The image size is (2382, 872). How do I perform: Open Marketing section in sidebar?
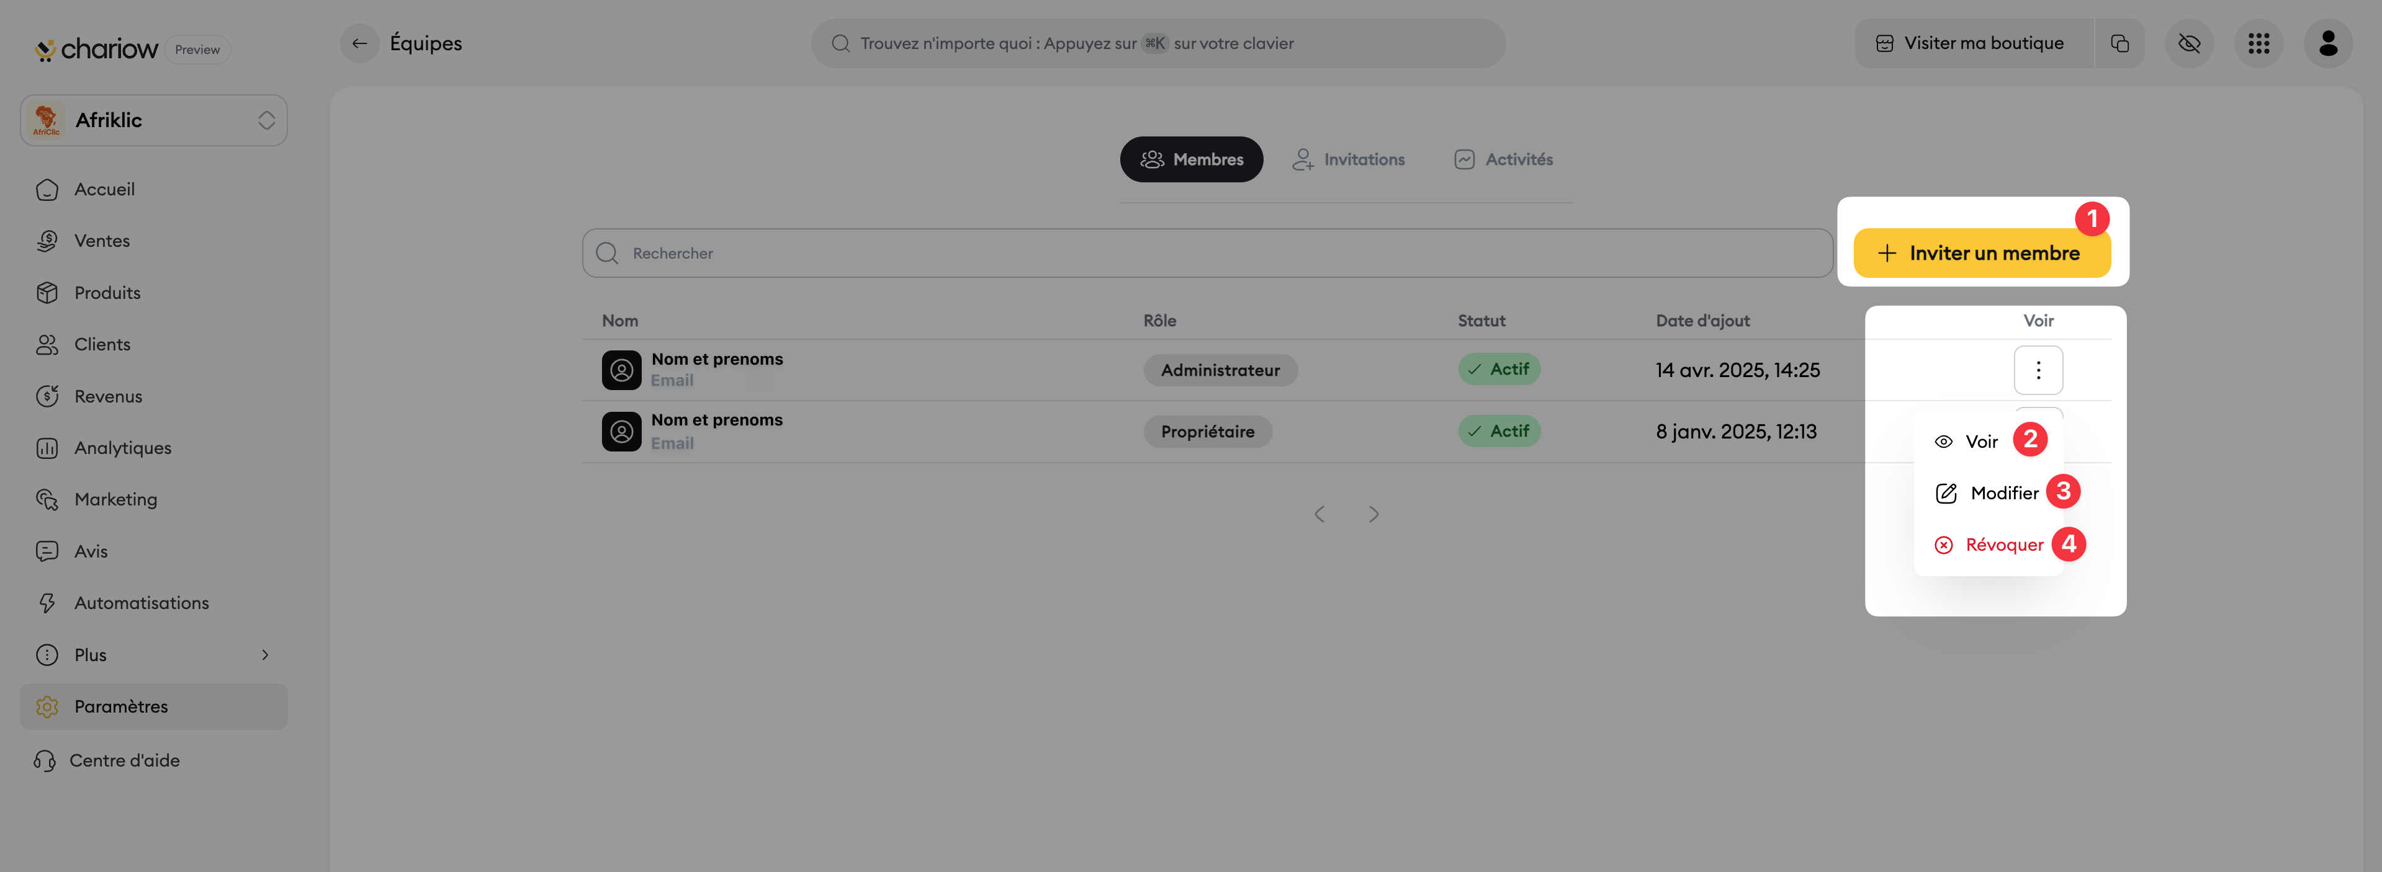pos(115,500)
